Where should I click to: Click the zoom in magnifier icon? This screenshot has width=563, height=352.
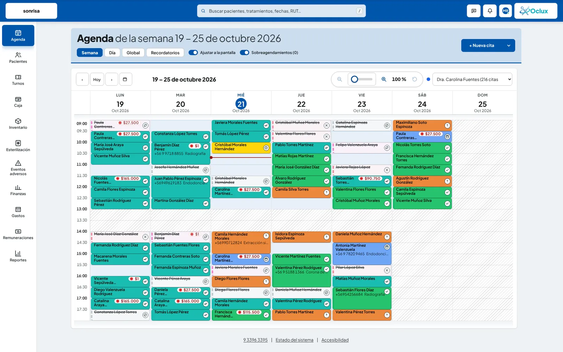(384, 80)
